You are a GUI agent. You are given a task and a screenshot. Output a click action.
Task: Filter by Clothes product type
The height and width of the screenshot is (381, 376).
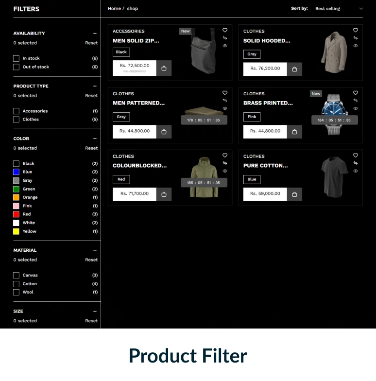click(x=17, y=120)
